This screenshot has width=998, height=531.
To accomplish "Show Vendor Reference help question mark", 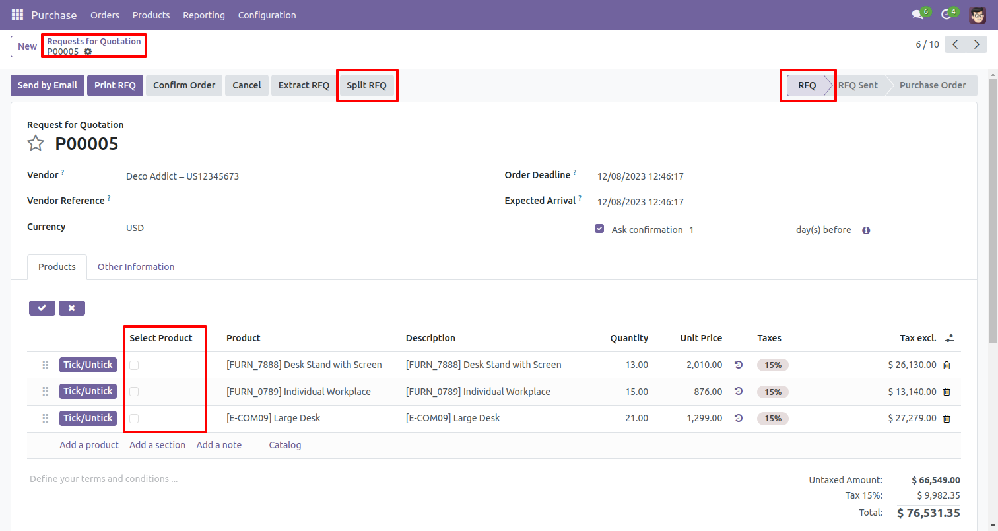I will pyautogui.click(x=109, y=198).
